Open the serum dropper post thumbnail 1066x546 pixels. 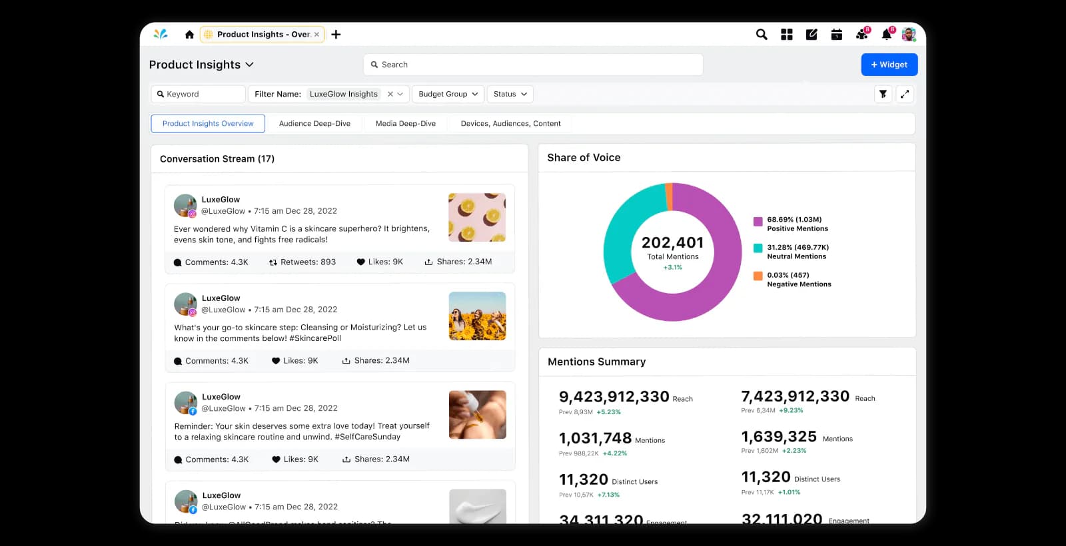tap(477, 415)
